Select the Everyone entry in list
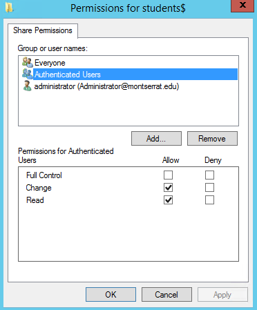The image size is (257, 310). coord(50,63)
